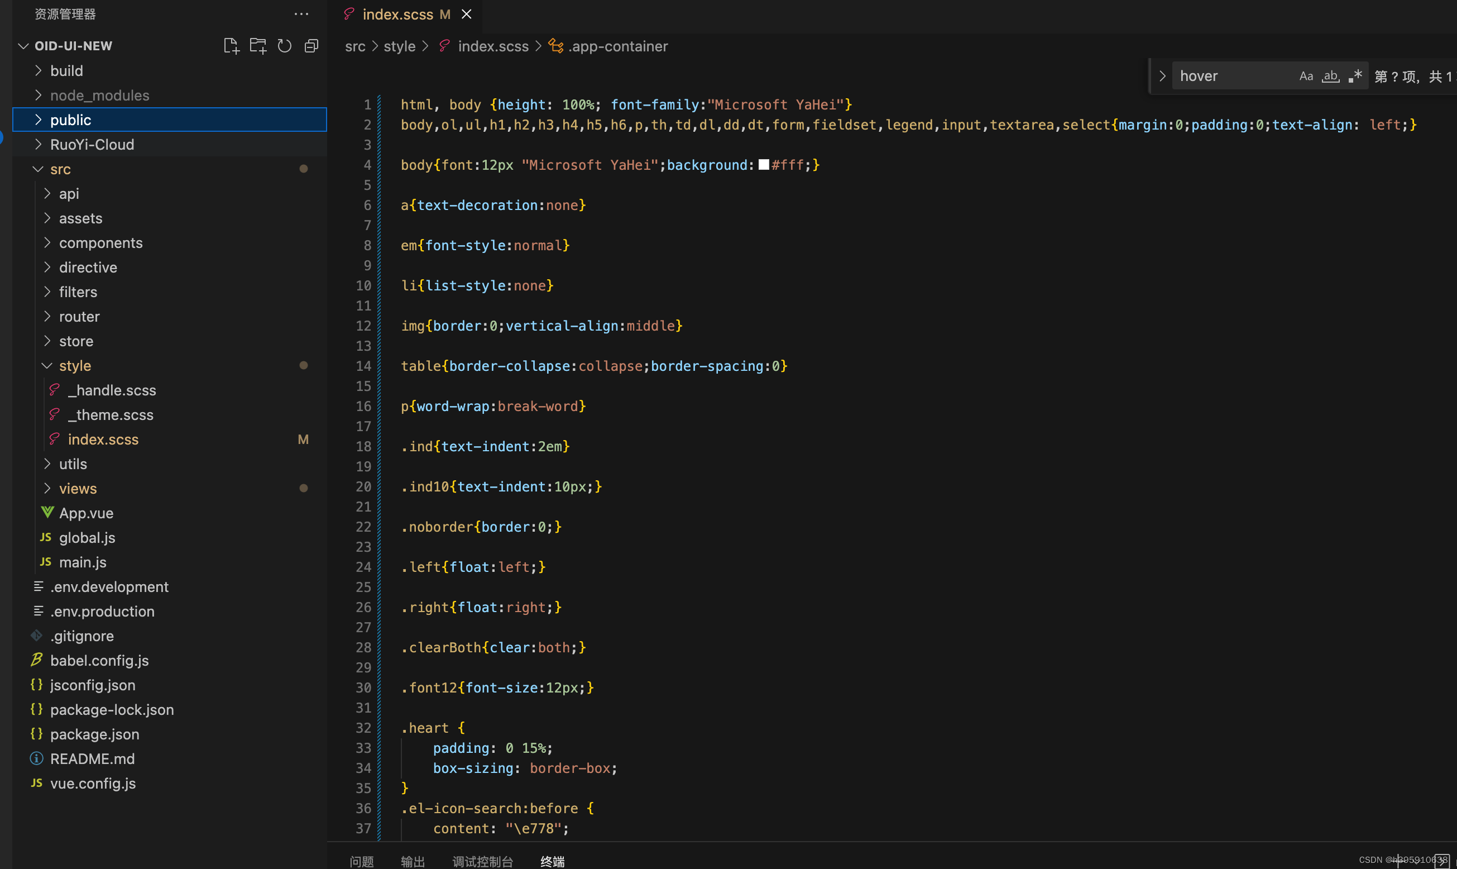Toggle the style folder open or closed
The width and height of the screenshot is (1457, 869).
tap(46, 365)
